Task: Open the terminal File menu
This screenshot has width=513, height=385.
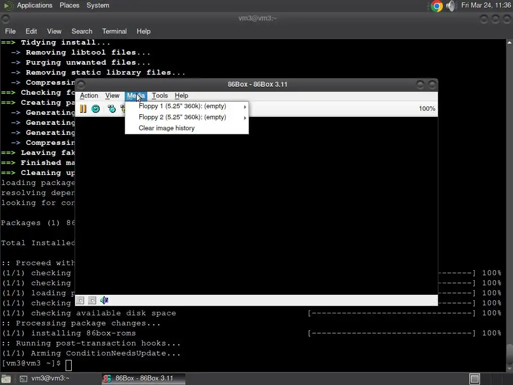Action: [11, 32]
